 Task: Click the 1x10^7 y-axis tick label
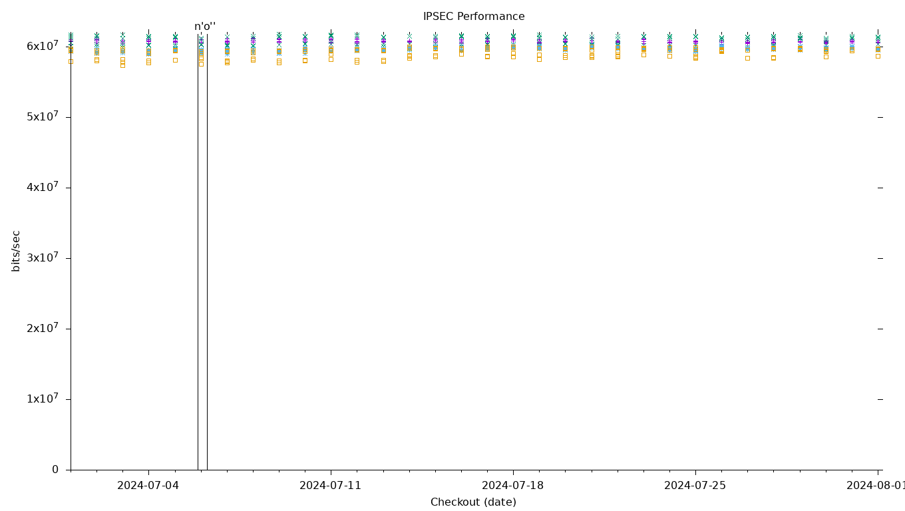[x=43, y=399]
